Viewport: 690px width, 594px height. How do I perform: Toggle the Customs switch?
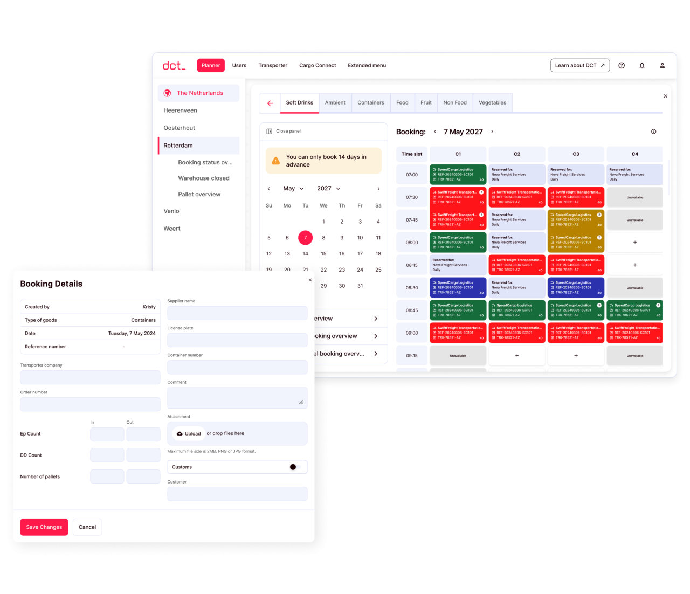[293, 467]
